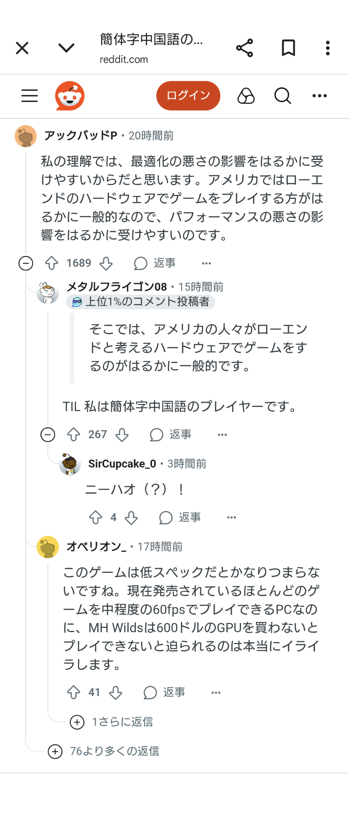Bookmark this page with the bookmark icon
The height and width of the screenshot is (817, 349).
tap(288, 48)
